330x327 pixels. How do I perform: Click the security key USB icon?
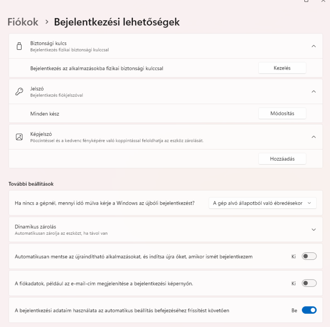click(x=19, y=46)
